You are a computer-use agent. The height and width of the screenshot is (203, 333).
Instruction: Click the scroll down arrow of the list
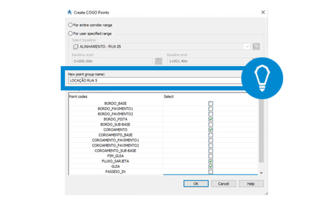click(261, 173)
